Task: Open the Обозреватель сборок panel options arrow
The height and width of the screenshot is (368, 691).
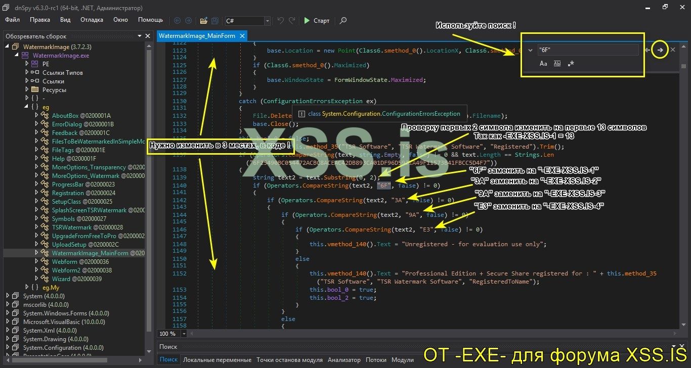Action: [x=139, y=36]
